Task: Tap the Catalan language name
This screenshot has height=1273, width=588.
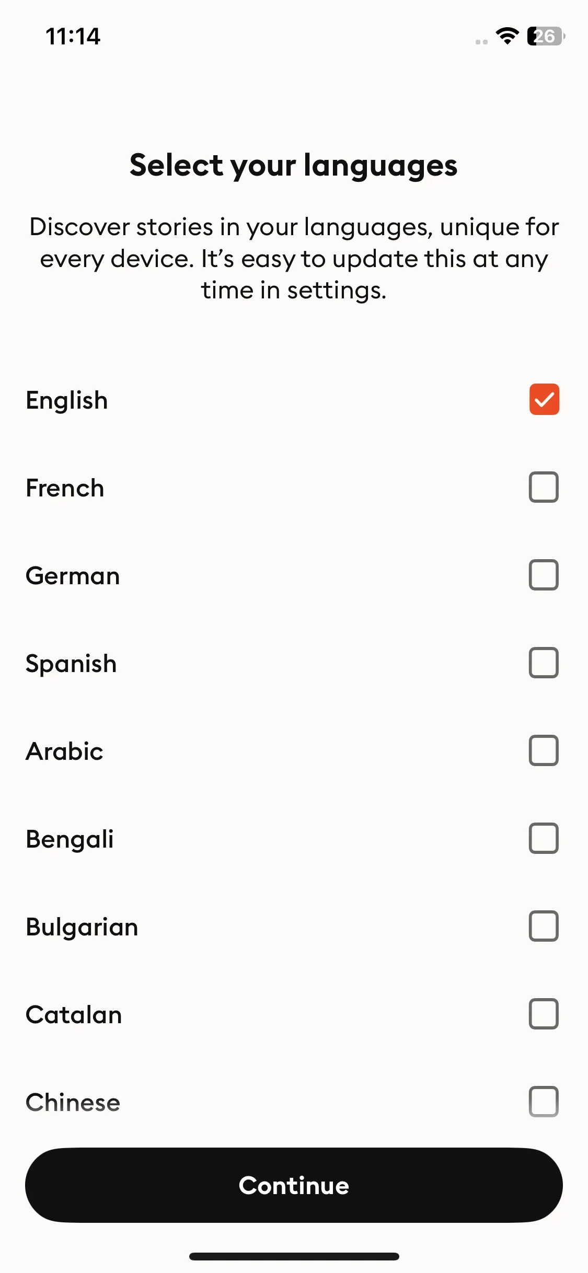Action: pyautogui.click(x=74, y=1015)
